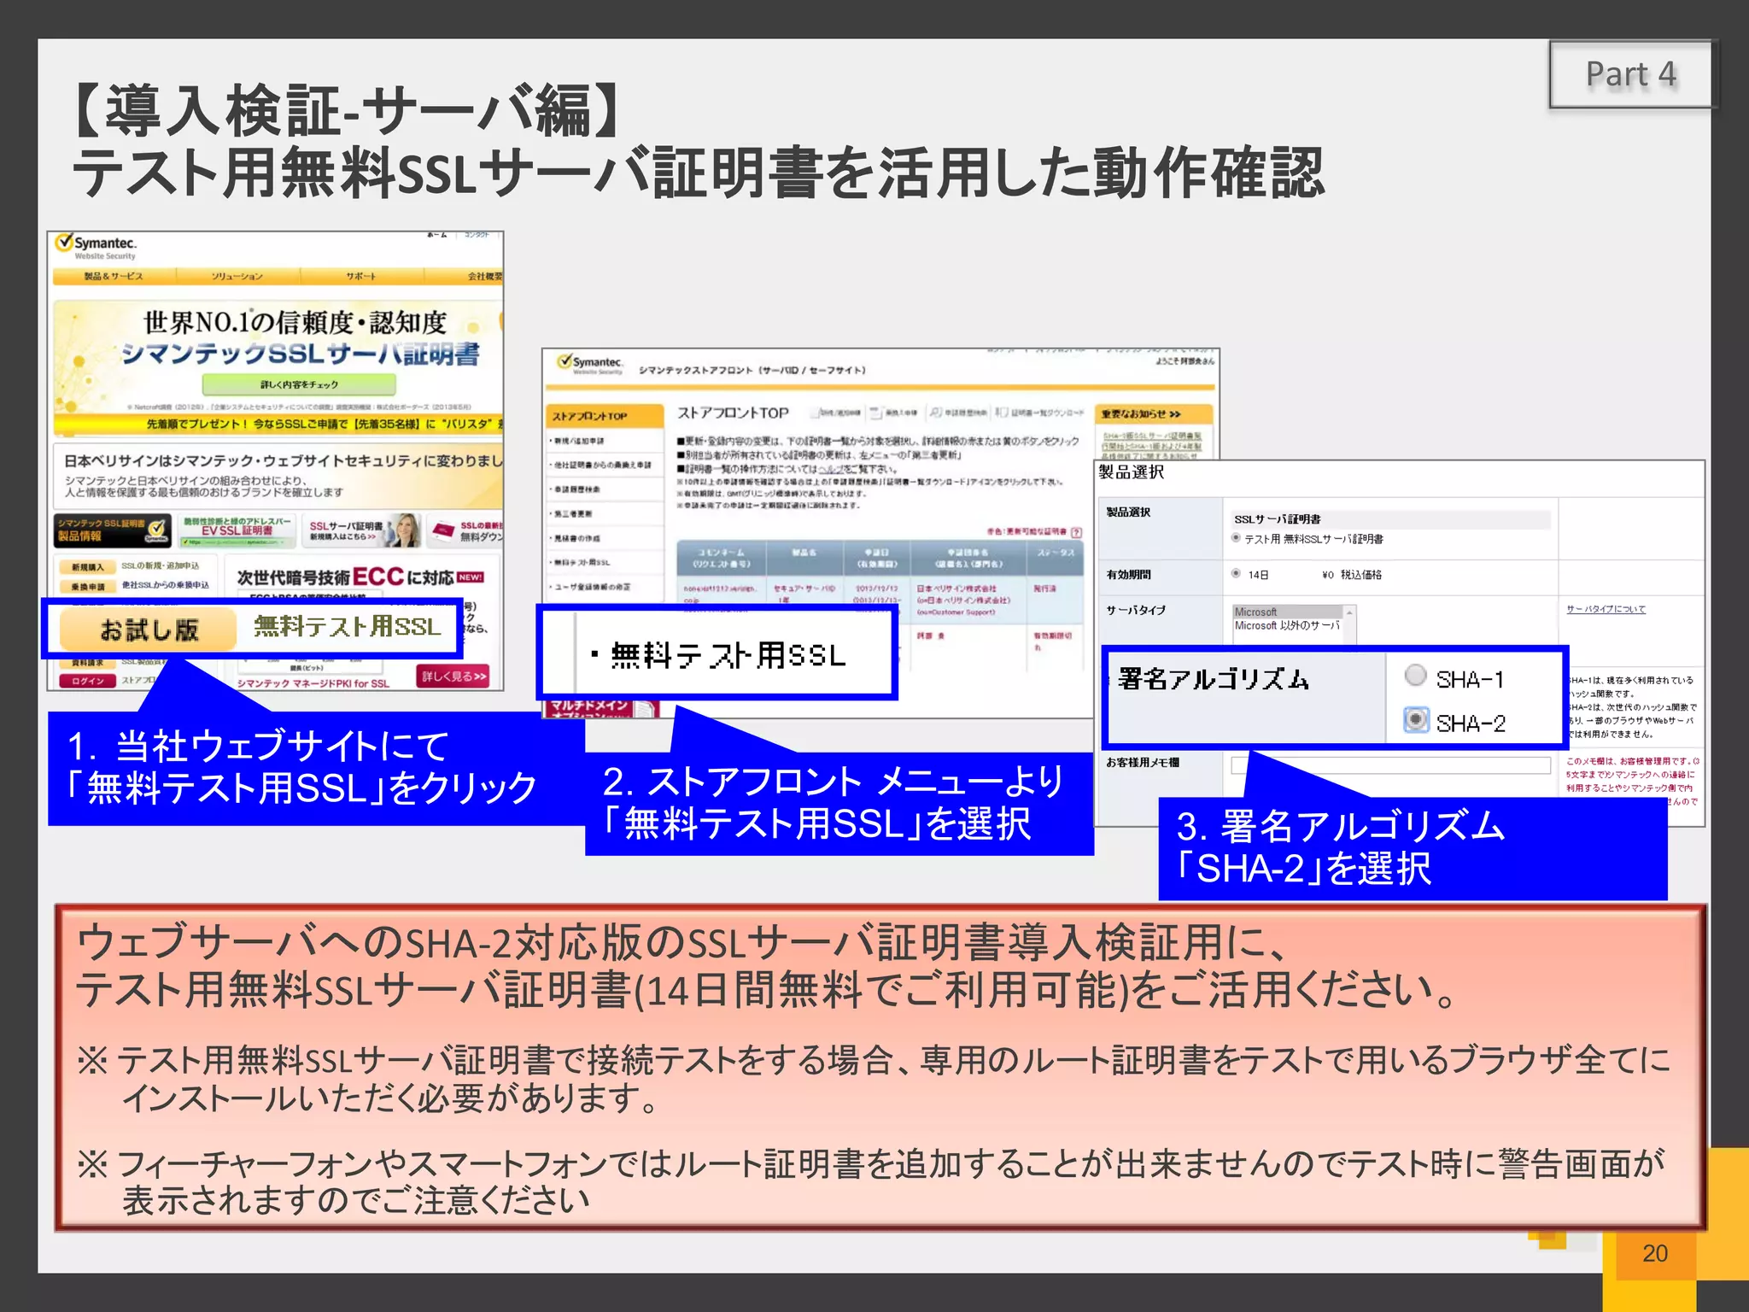Open the 他社SSLからの乗換申込 link

(x=165, y=586)
